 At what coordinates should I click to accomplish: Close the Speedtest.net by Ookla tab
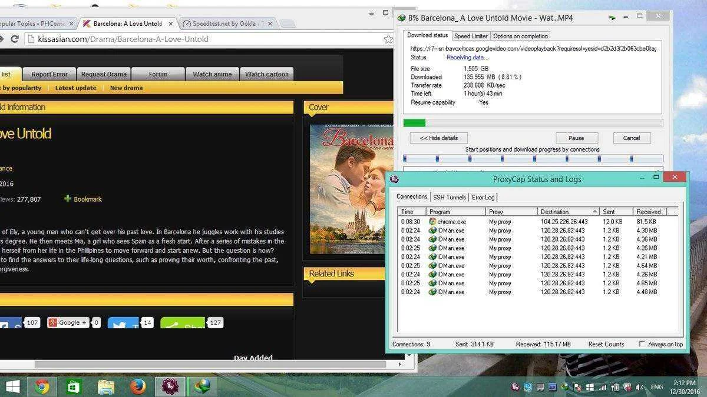tap(269, 24)
